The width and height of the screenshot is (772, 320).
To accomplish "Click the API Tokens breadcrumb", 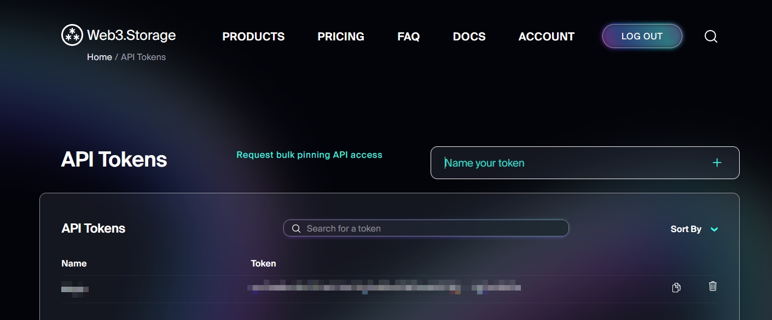I will click(x=143, y=57).
